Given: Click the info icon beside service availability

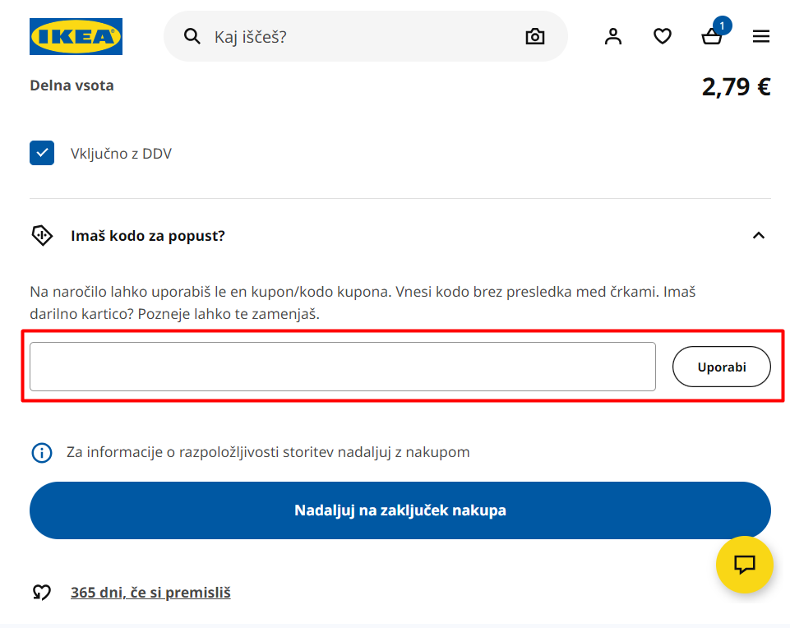Looking at the screenshot, I should 41,452.
